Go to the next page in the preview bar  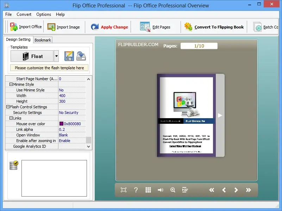click(236, 190)
